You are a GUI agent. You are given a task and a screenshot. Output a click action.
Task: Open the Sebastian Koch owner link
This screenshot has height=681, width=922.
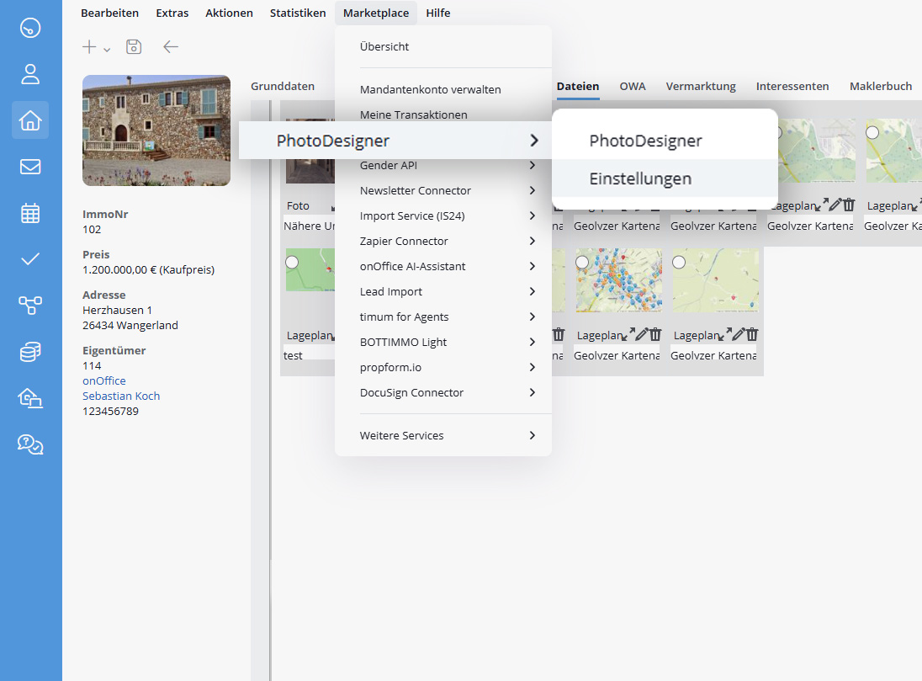click(x=121, y=396)
